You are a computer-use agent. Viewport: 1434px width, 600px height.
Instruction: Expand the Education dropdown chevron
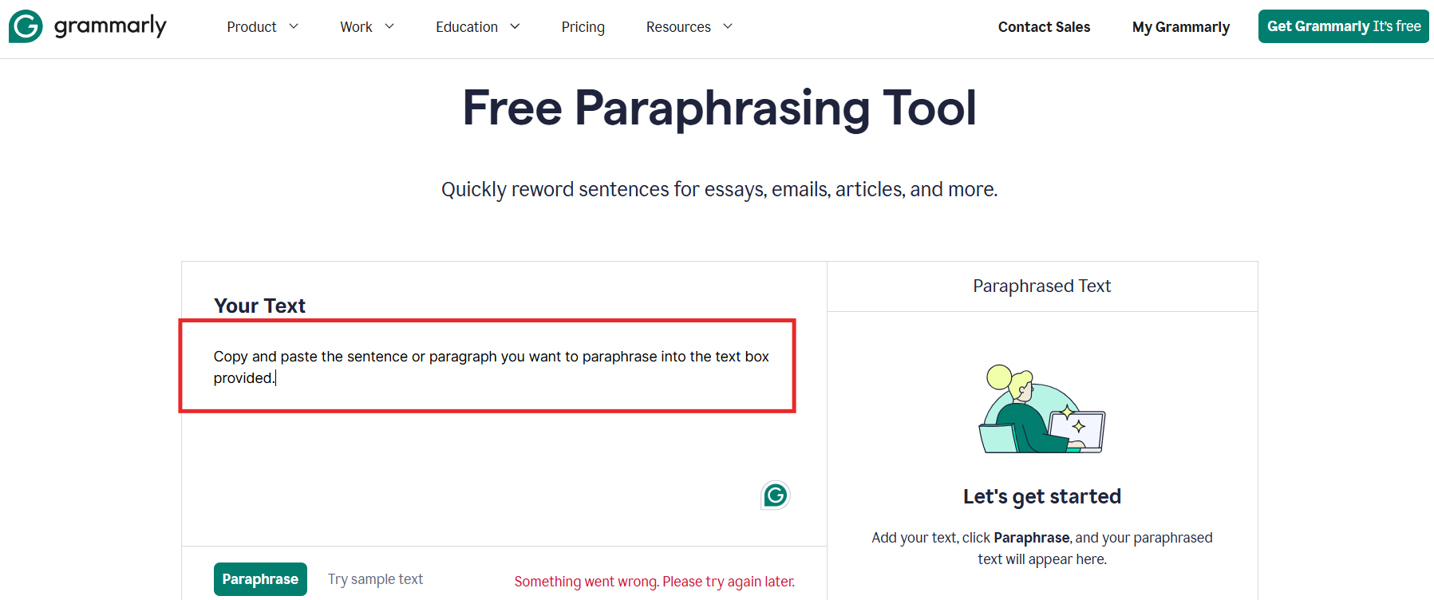point(516,26)
